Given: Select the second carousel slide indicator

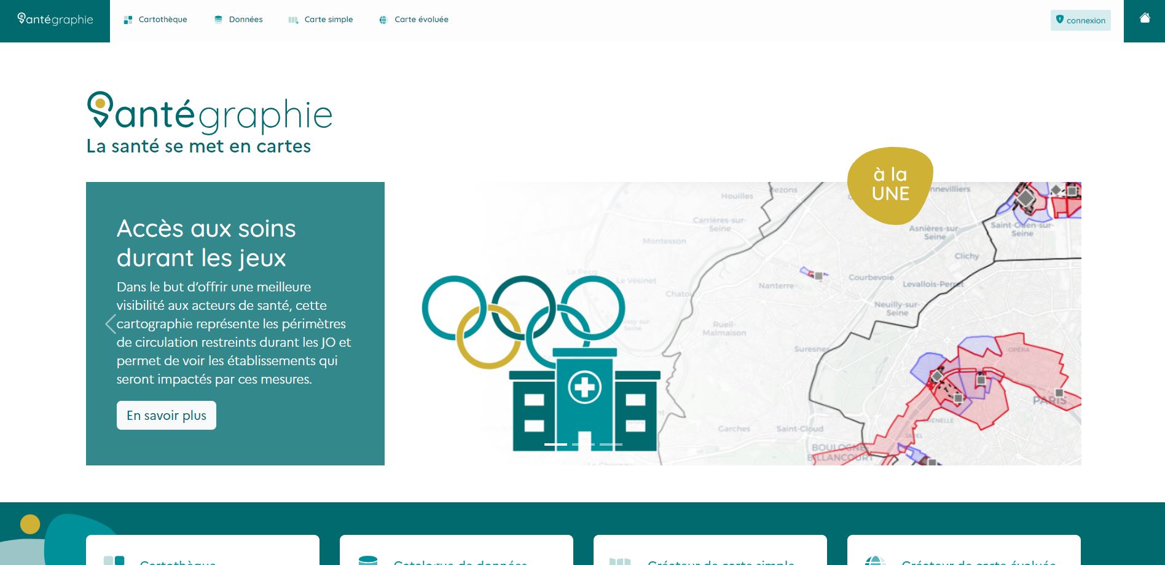Looking at the screenshot, I should pos(583,444).
